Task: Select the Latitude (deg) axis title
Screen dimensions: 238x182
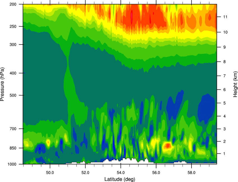Action: (120, 179)
